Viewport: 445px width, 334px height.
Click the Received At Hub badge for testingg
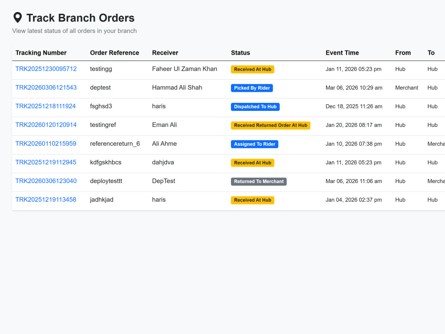(253, 69)
